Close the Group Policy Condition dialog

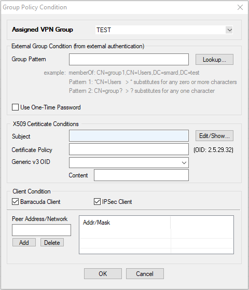pos(240,7)
